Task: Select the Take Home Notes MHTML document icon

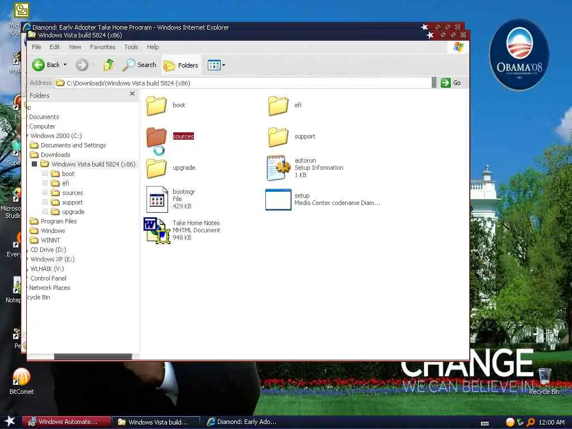Action: (157, 231)
